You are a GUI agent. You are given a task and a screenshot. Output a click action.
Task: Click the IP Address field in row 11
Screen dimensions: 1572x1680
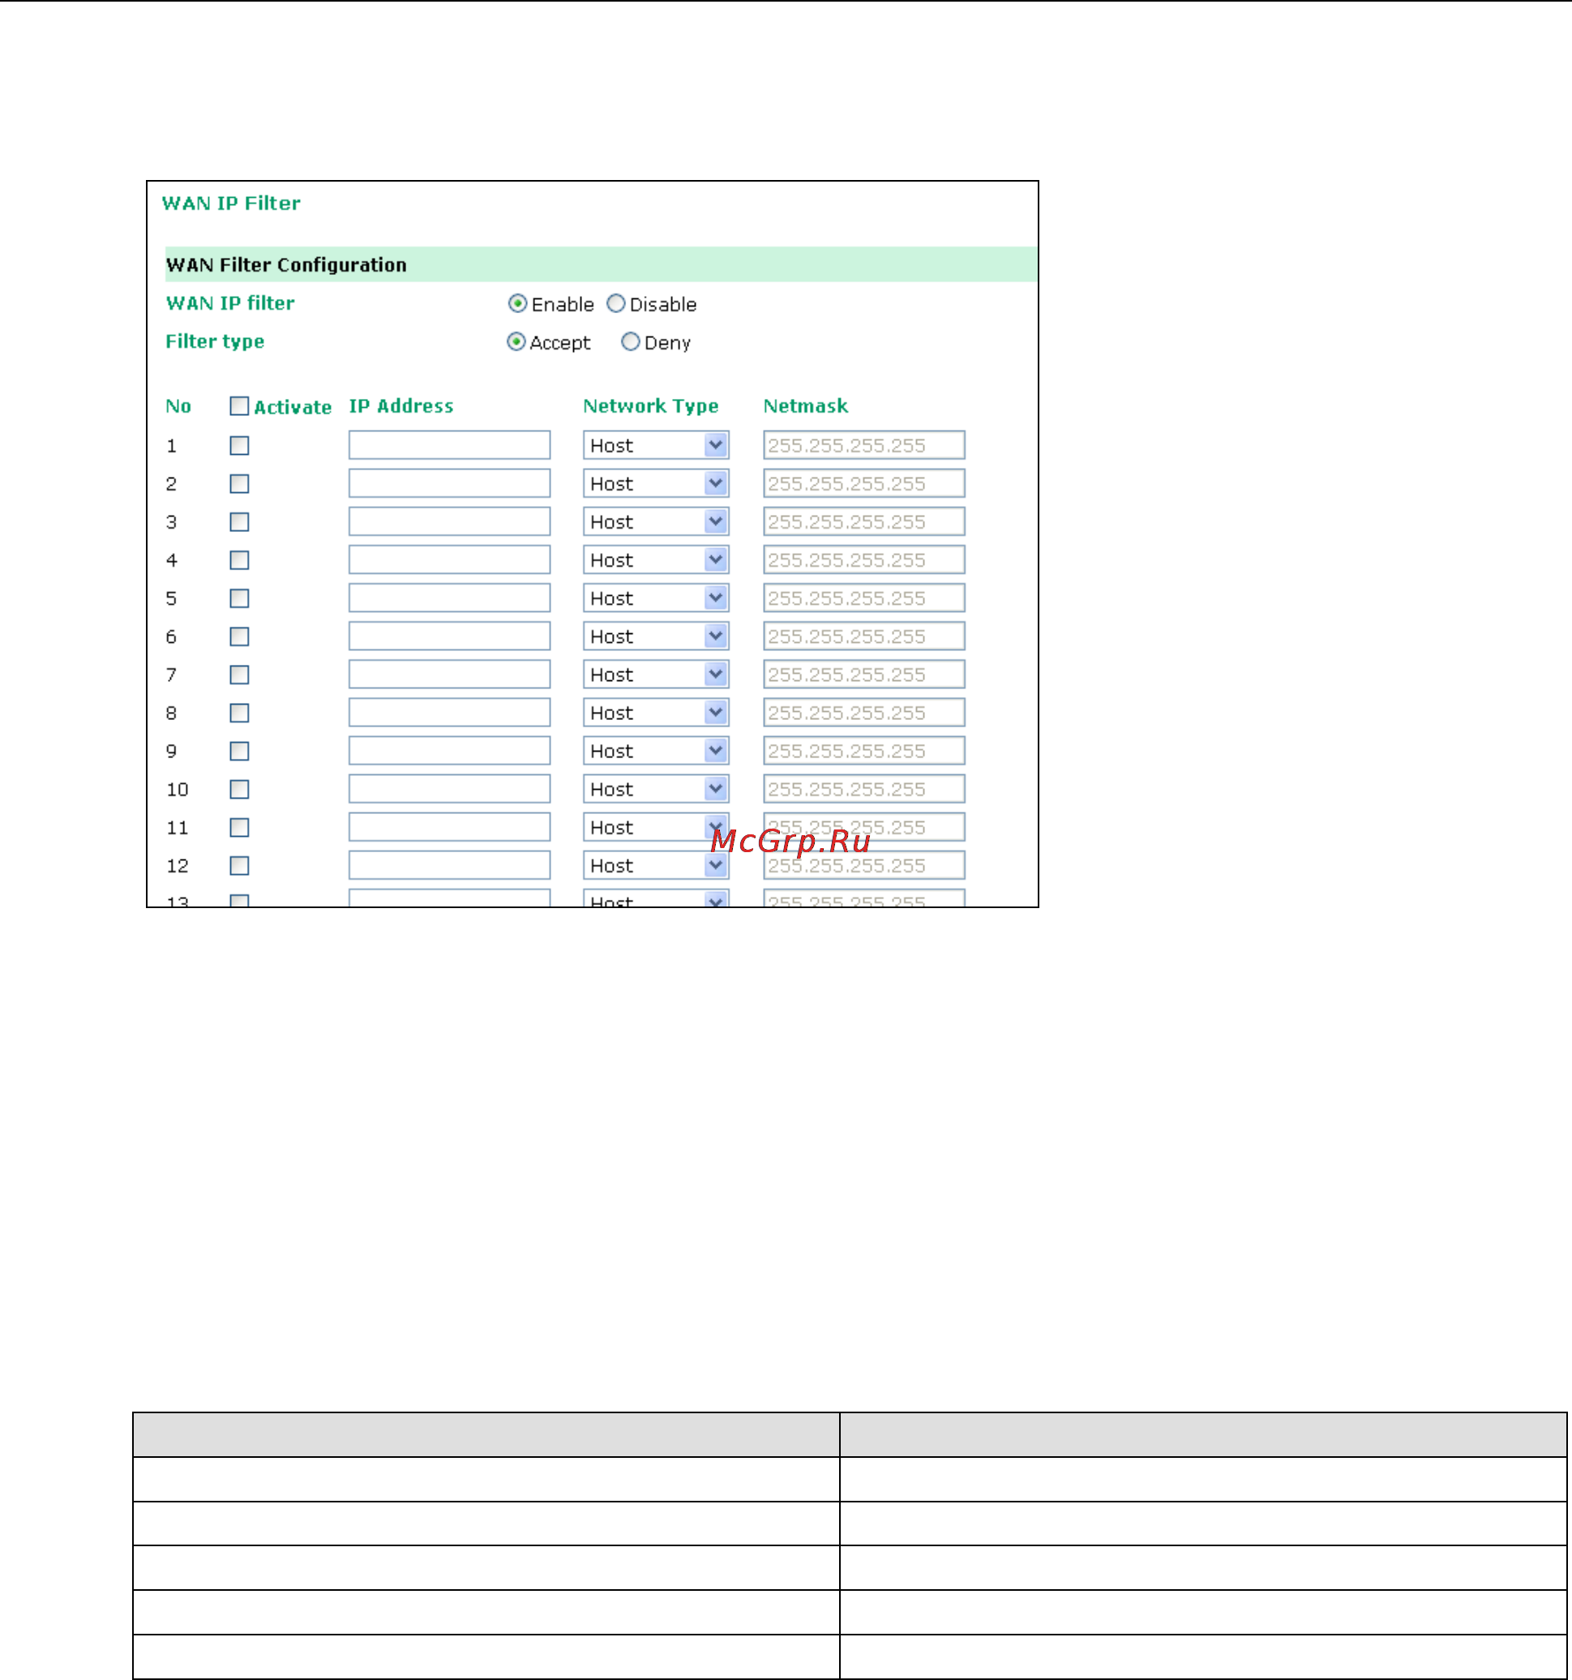coord(450,827)
